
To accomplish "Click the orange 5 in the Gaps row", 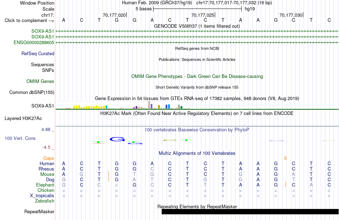I will coord(285,158).
